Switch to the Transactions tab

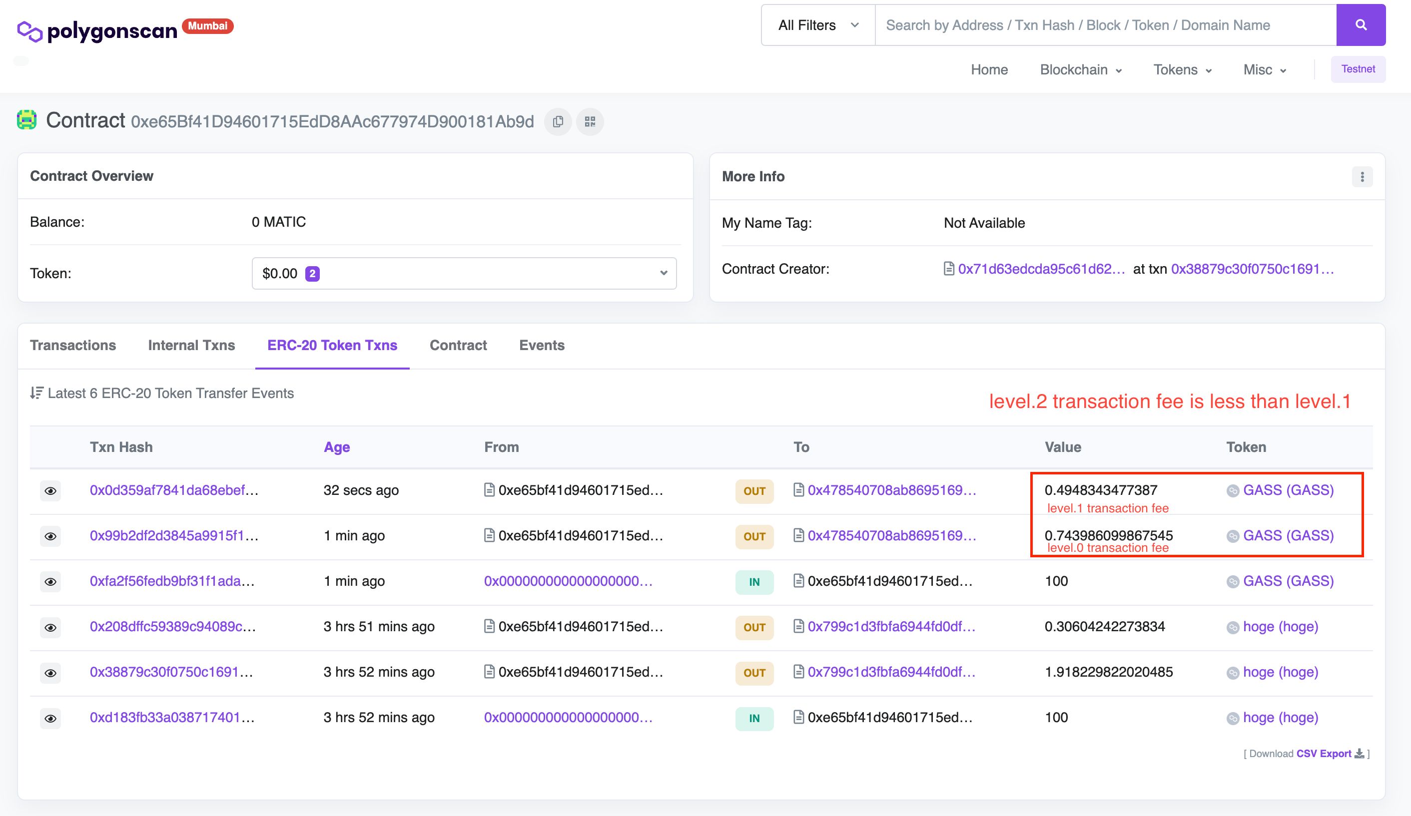[73, 345]
